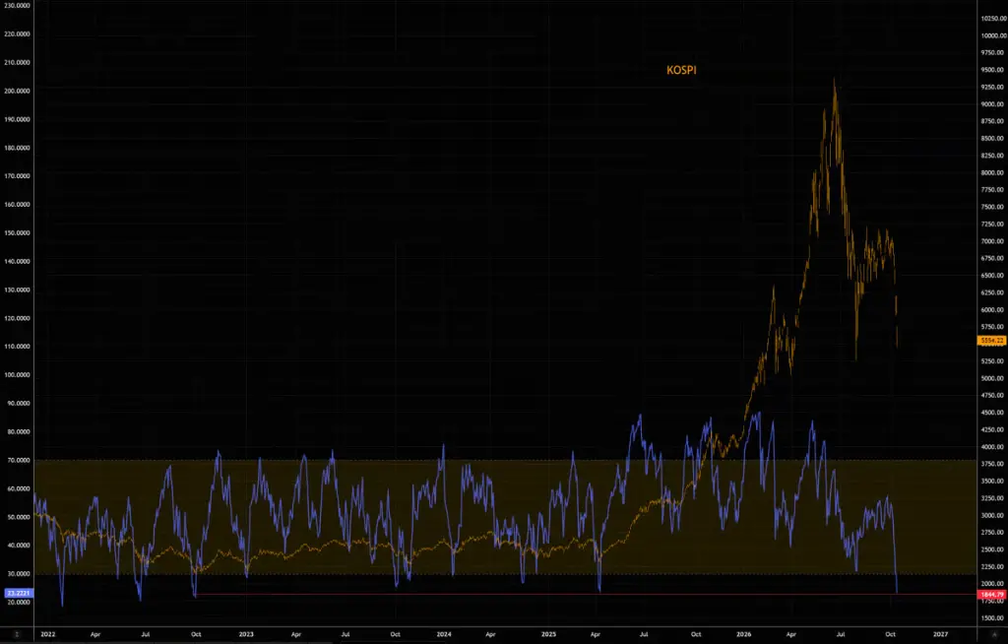Screen dimensions: 1008x644
Task: Click the 2027 label on the time axis
Action: [940, 634]
